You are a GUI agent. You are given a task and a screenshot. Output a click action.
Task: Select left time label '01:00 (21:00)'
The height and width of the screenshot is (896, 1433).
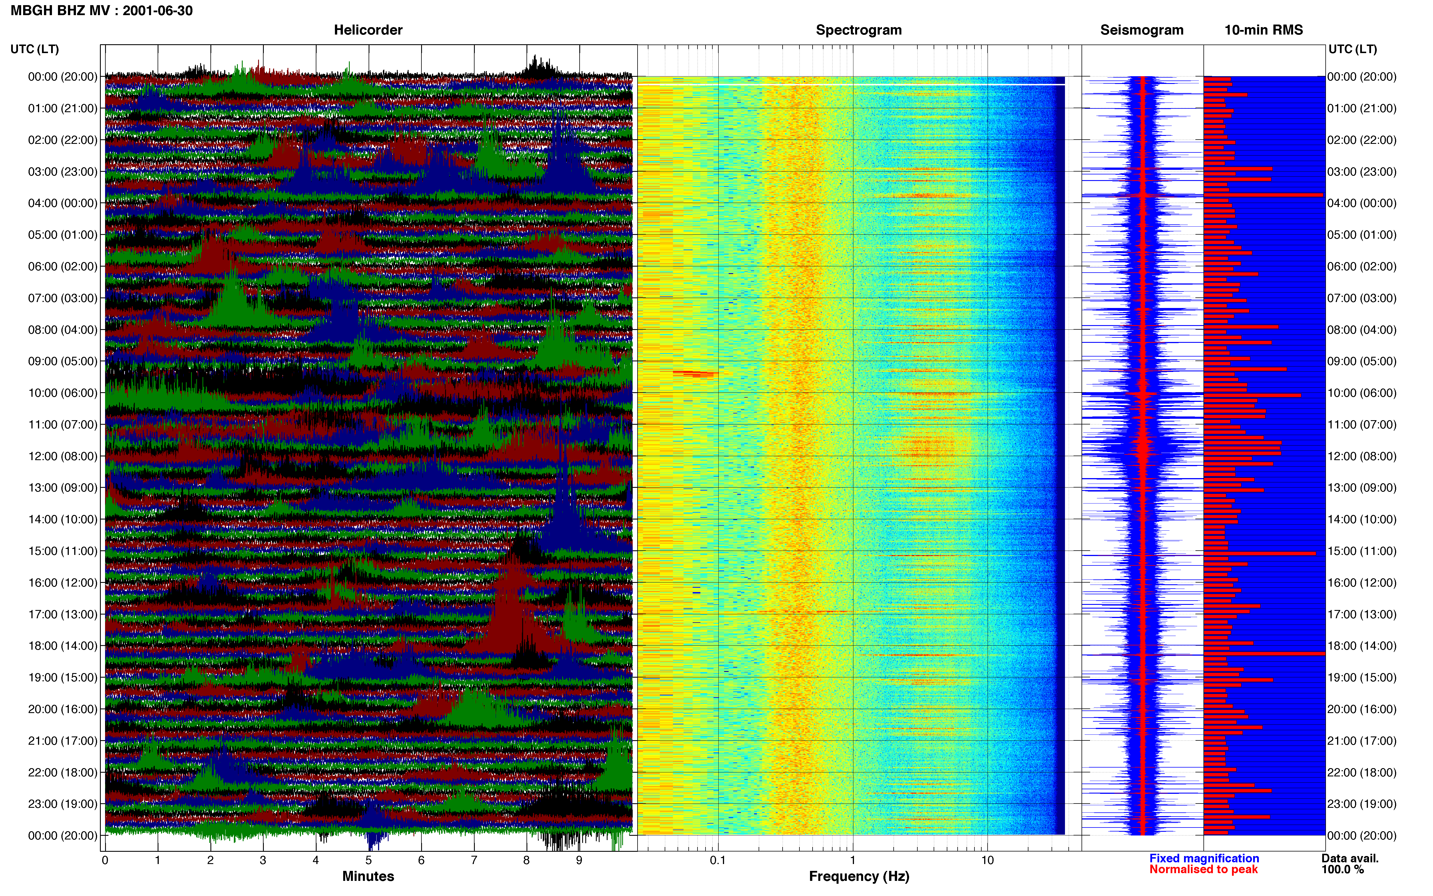(63, 108)
